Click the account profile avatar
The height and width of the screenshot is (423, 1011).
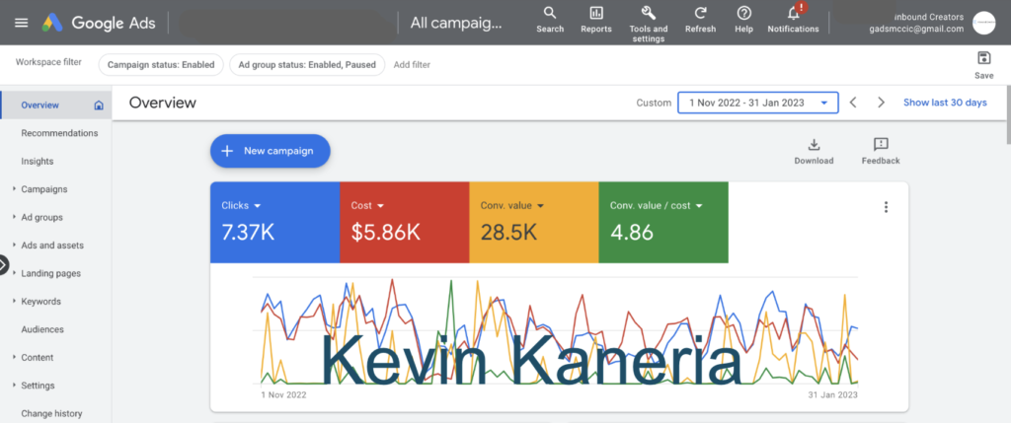(984, 23)
